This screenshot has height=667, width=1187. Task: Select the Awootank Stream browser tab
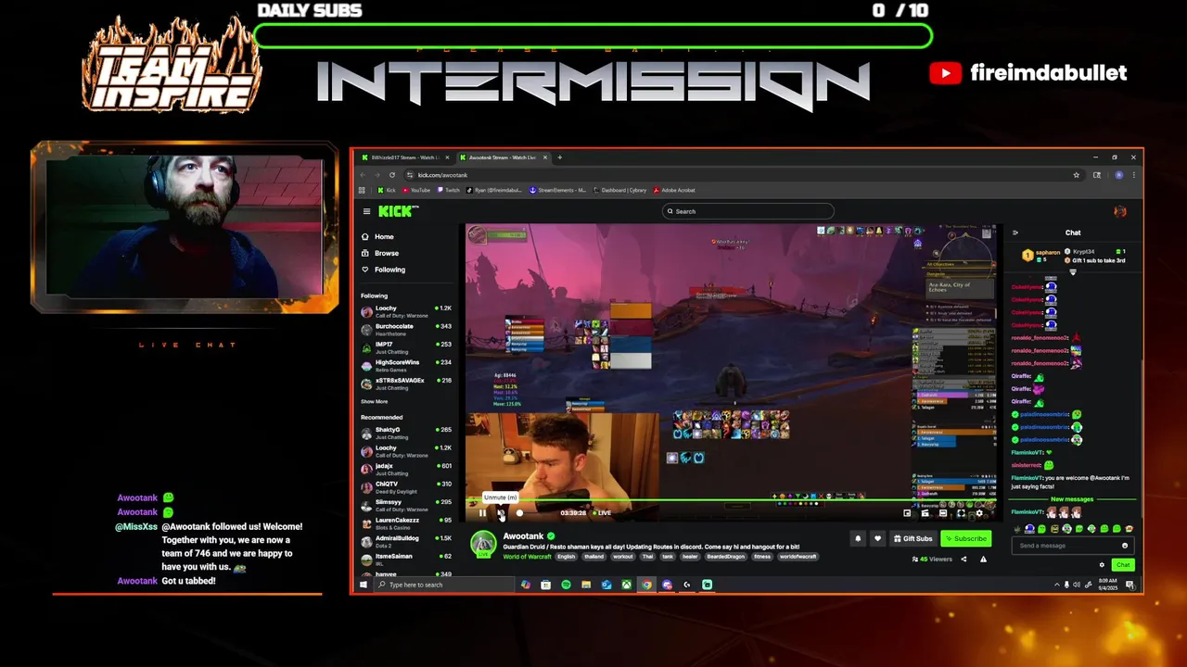click(503, 157)
